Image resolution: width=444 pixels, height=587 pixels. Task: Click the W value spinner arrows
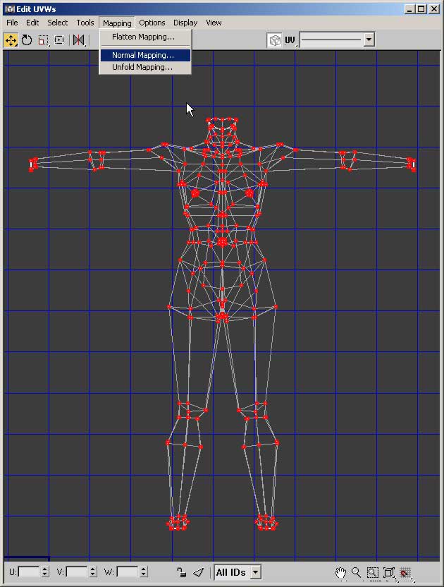tap(142, 572)
